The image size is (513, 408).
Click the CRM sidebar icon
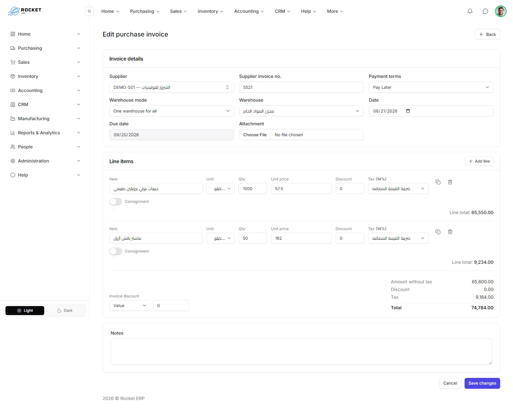tap(13, 104)
